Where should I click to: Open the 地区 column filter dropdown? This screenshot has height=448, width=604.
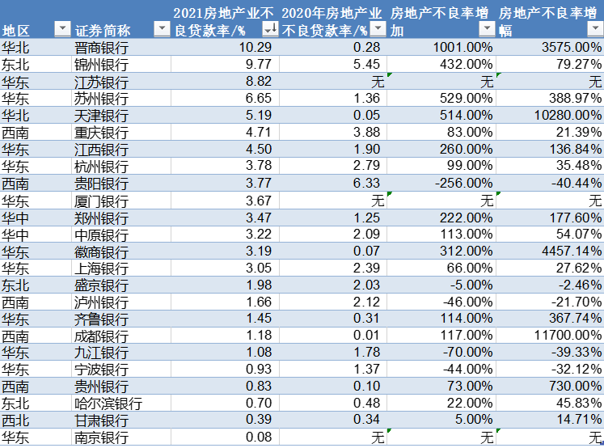point(62,28)
